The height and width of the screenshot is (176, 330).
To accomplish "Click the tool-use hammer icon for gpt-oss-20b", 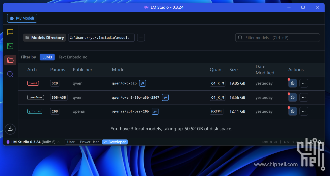I will pos(155,111).
